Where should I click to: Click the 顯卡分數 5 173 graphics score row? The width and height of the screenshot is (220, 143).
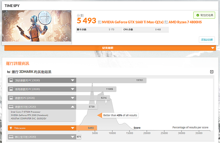tap(99, 30)
